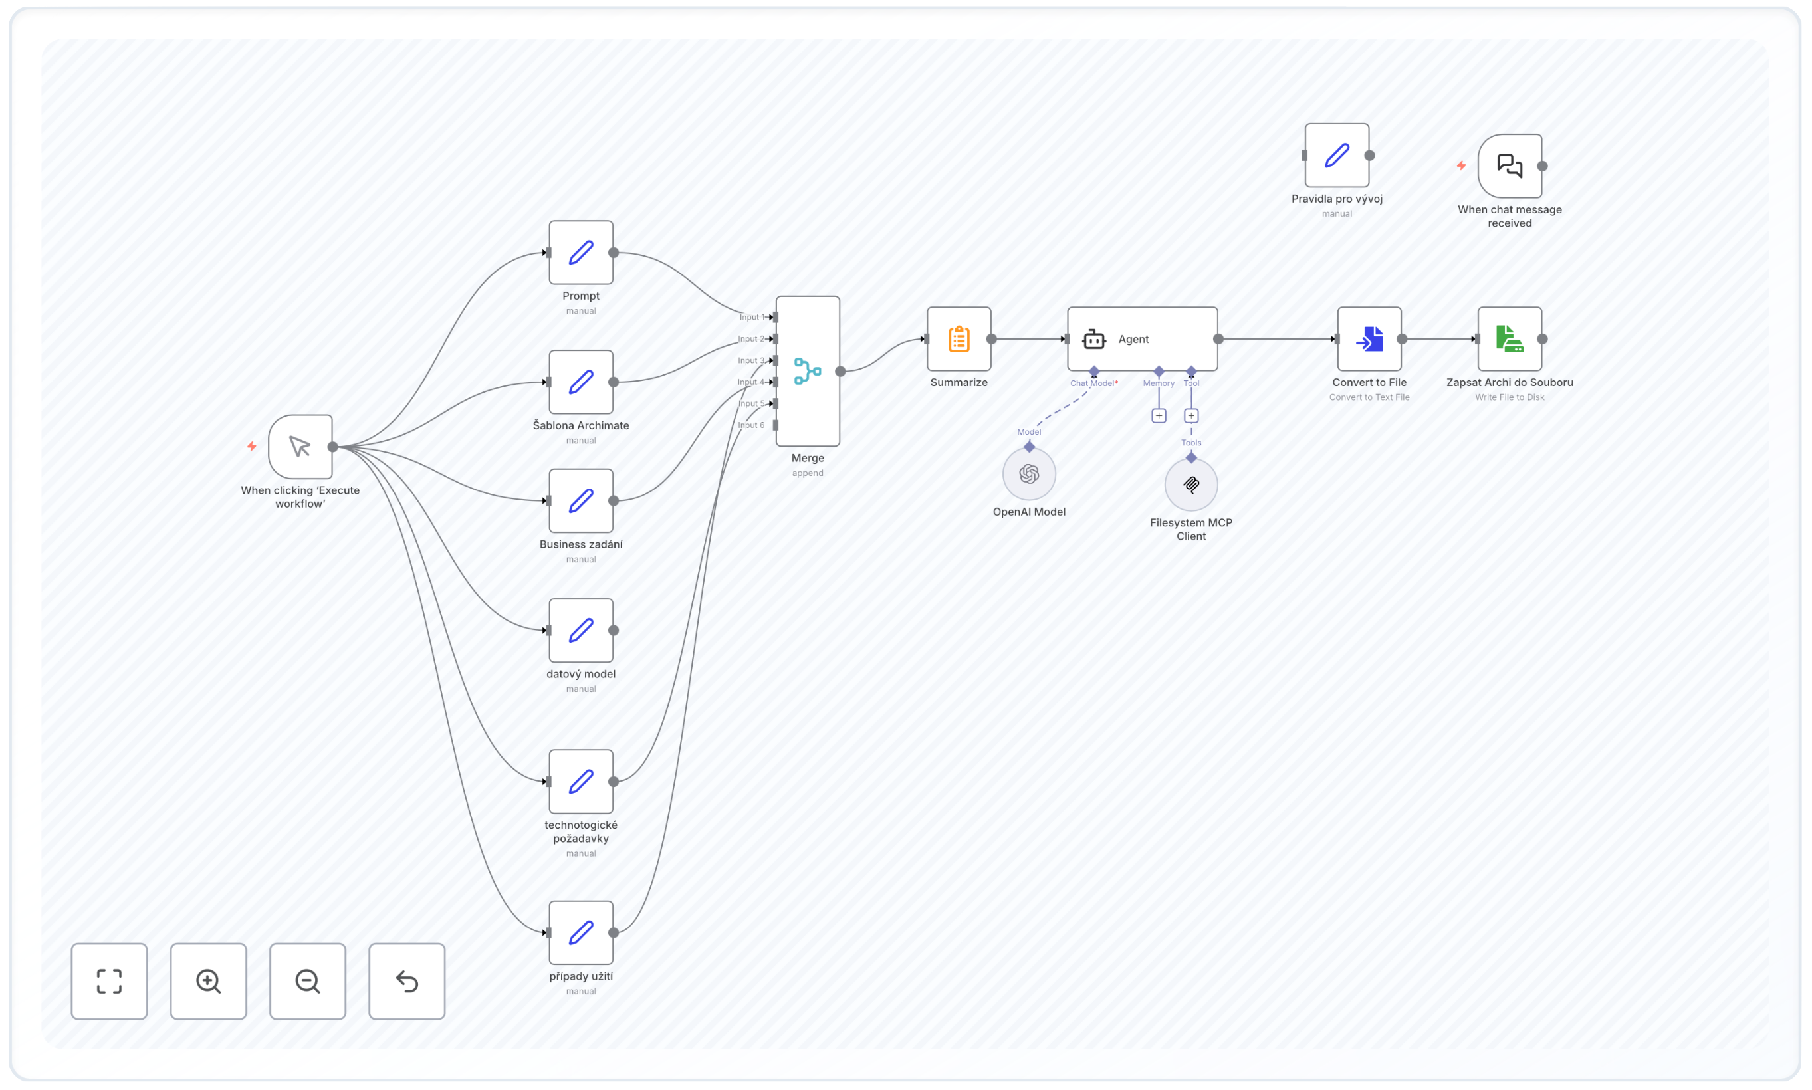Click the Merge node icon
The height and width of the screenshot is (1090, 1812).
(x=807, y=372)
